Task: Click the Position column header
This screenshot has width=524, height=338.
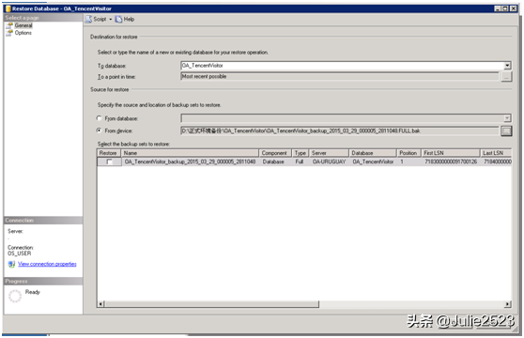Action: click(408, 153)
